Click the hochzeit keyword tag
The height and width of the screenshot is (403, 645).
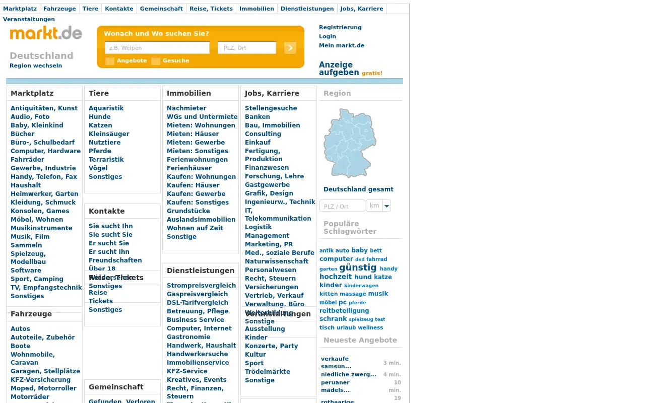pos(336,277)
